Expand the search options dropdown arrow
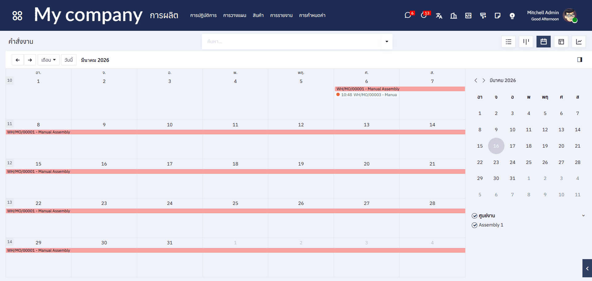 click(x=387, y=42)
